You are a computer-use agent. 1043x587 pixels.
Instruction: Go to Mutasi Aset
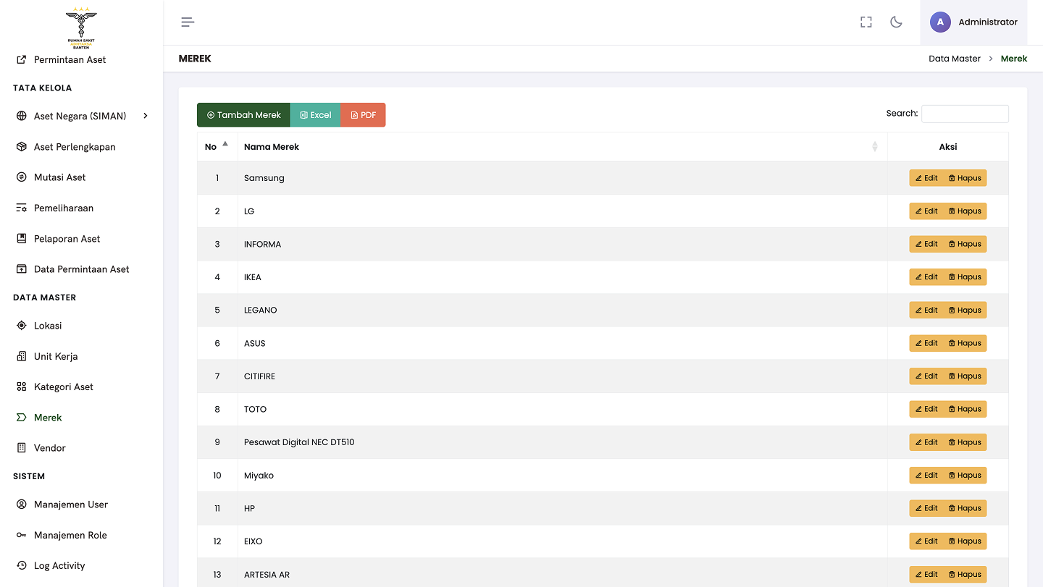tap(59, 177)
